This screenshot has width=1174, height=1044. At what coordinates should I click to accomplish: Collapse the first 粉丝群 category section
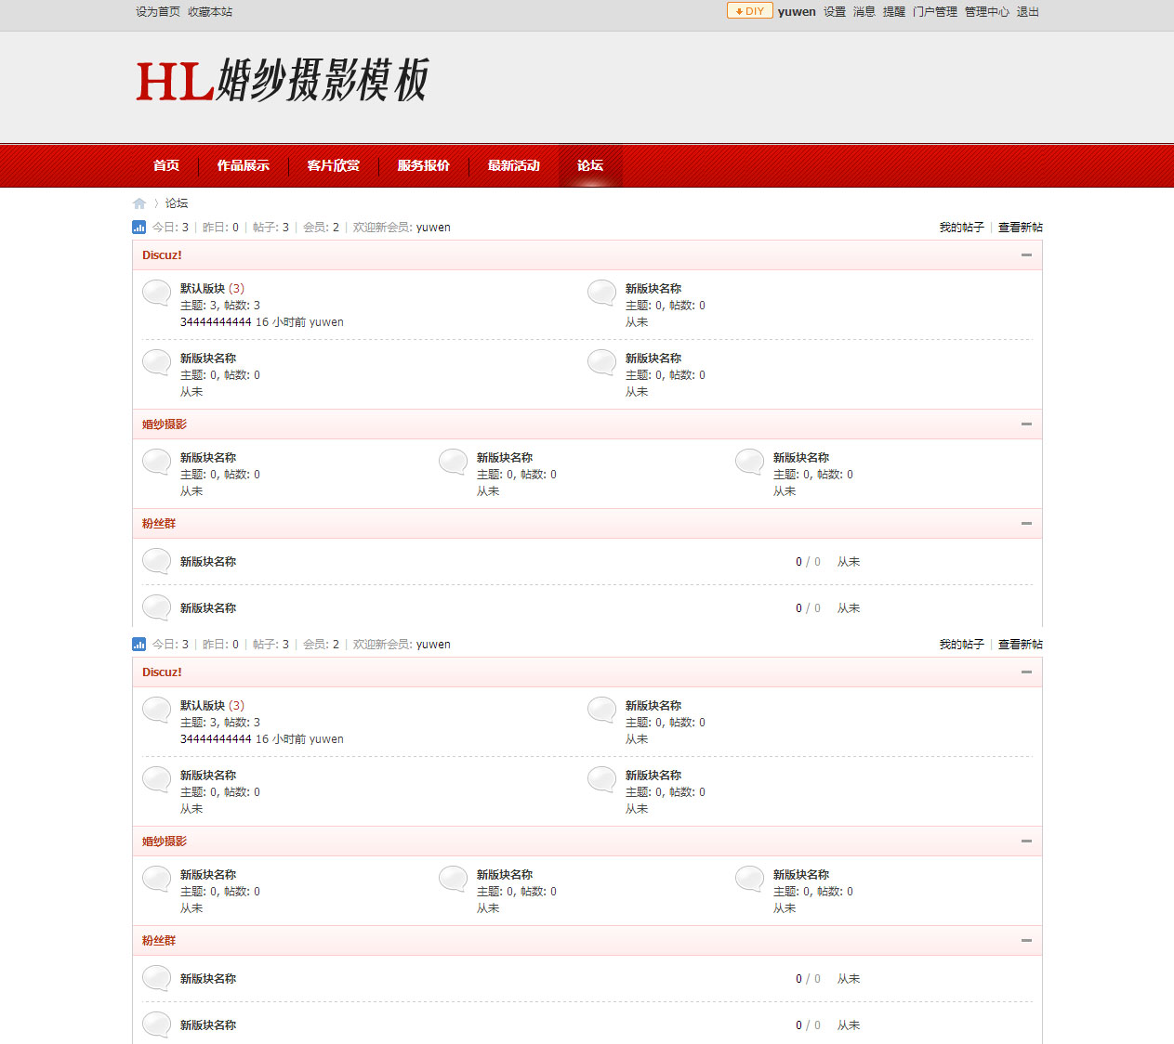1026,524
